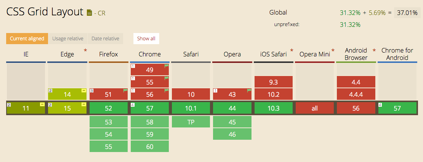Image resolution: width=423 pixels, height=162 pixels.
Task: Click the yellow prefix icon on Edge 14
Action: [x=84, y=91]
